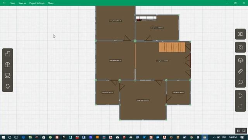
Task: Redo the last action
Action: click(x=240, y=106)
